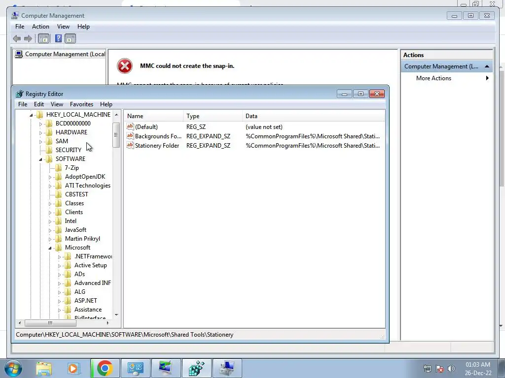Click the Forward arrow in Computer Management toolbar
This screenshot has height=378, width=505.
point(28,39)
